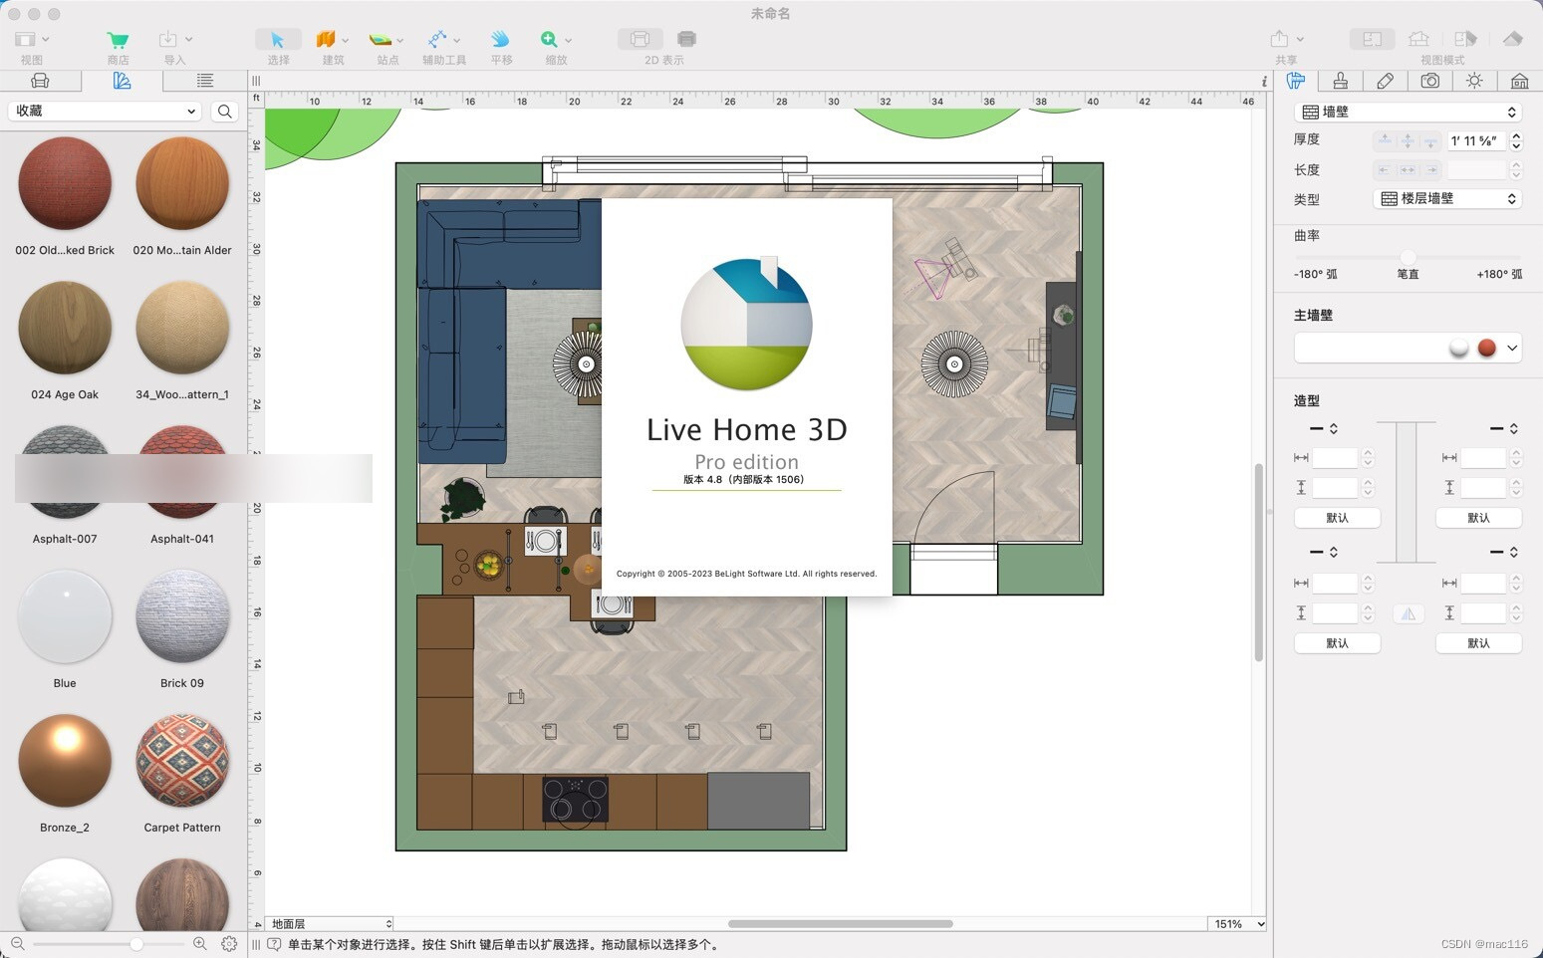Search the materials library
Image resolution: width=1543 pixels, height=958 pixels.
pos(225,112)
